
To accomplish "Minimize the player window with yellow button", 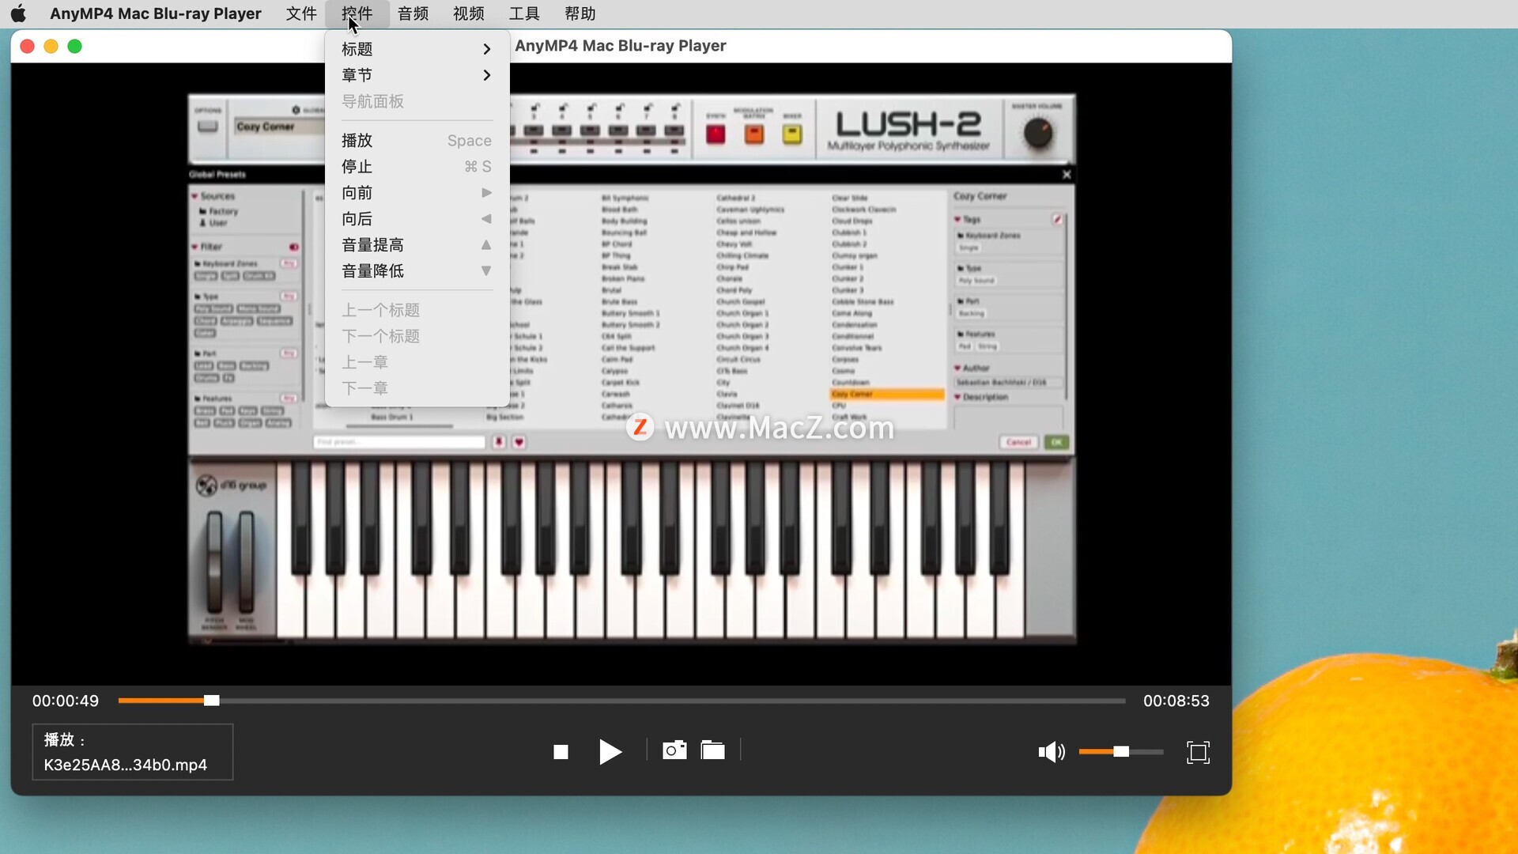I will point(51,47).
